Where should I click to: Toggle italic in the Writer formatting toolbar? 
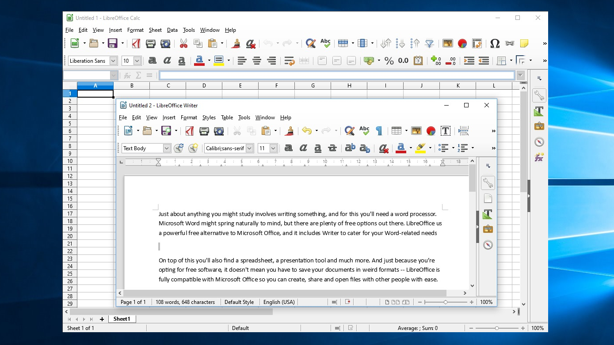pos(303,148)
